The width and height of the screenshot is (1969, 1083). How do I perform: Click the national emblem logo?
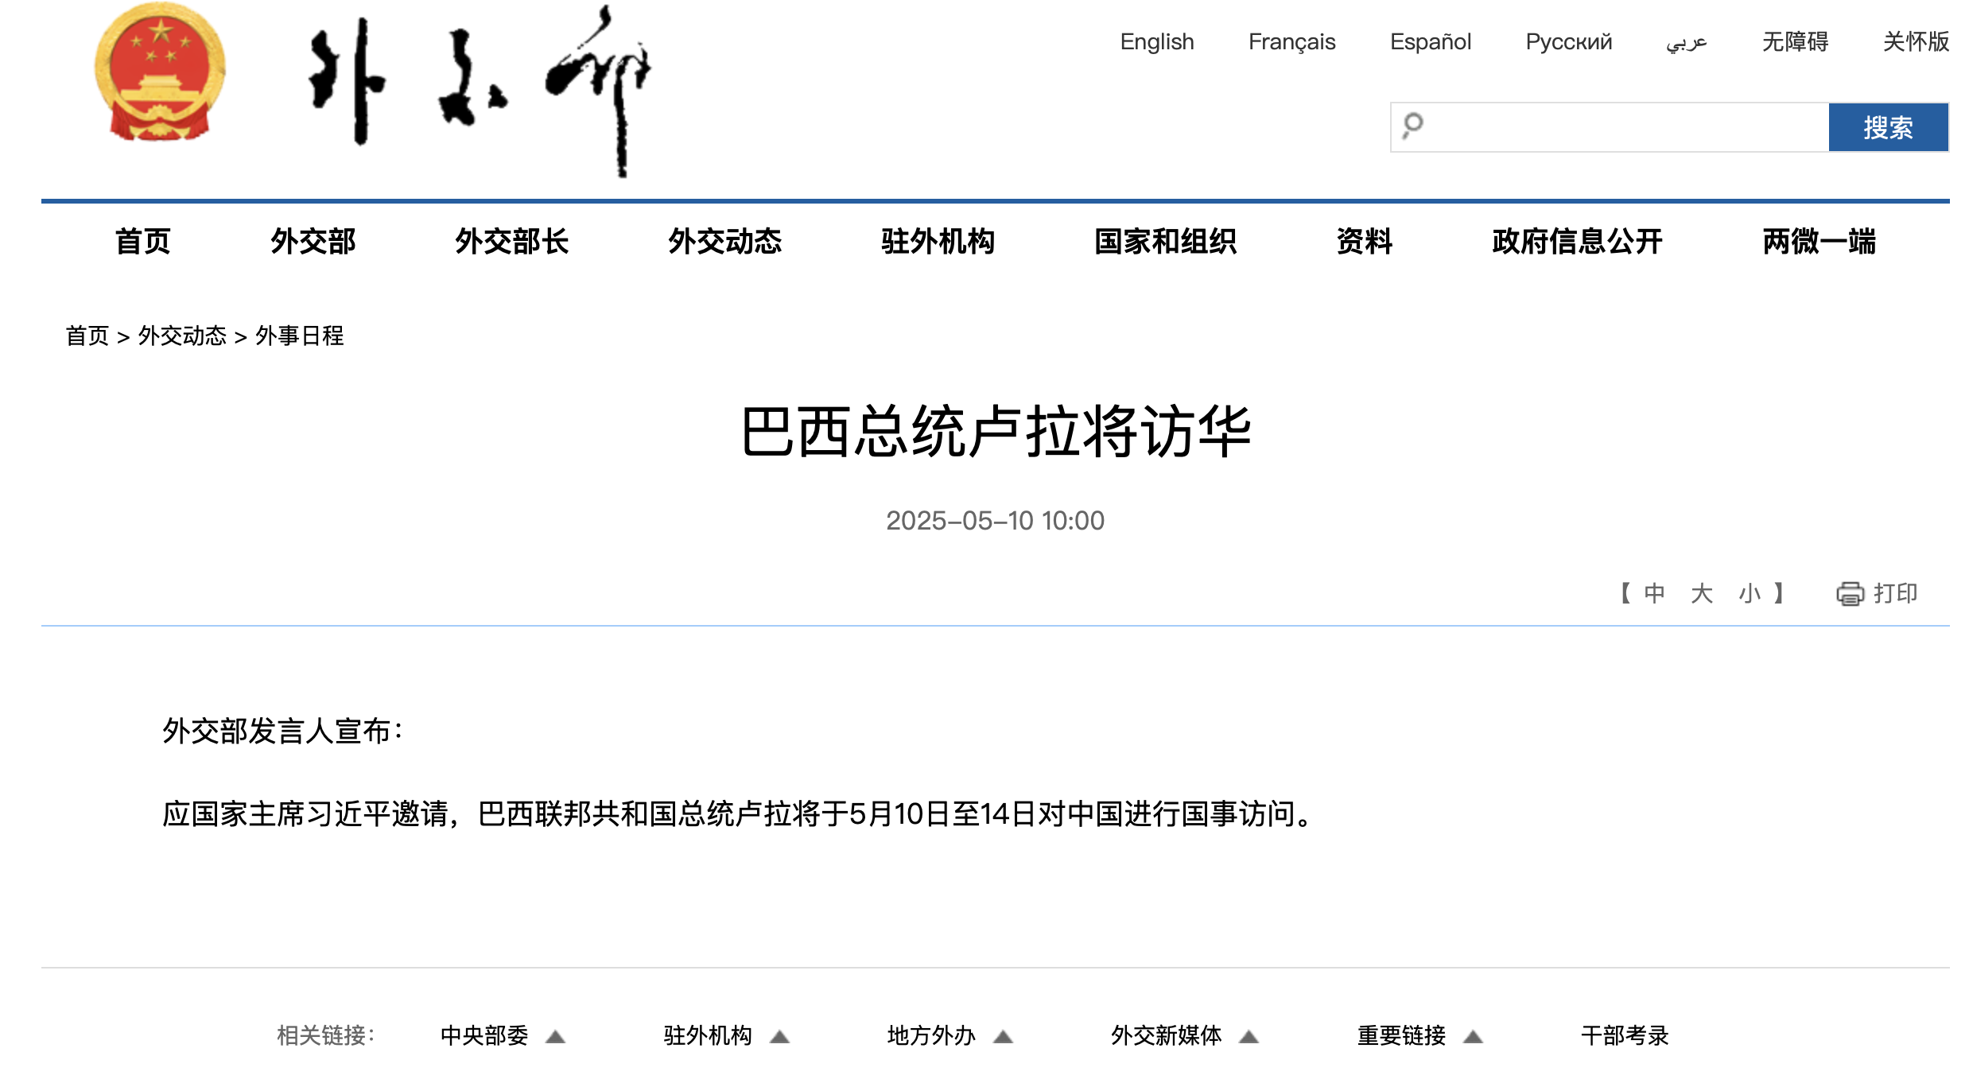click(x=160, y=73)
